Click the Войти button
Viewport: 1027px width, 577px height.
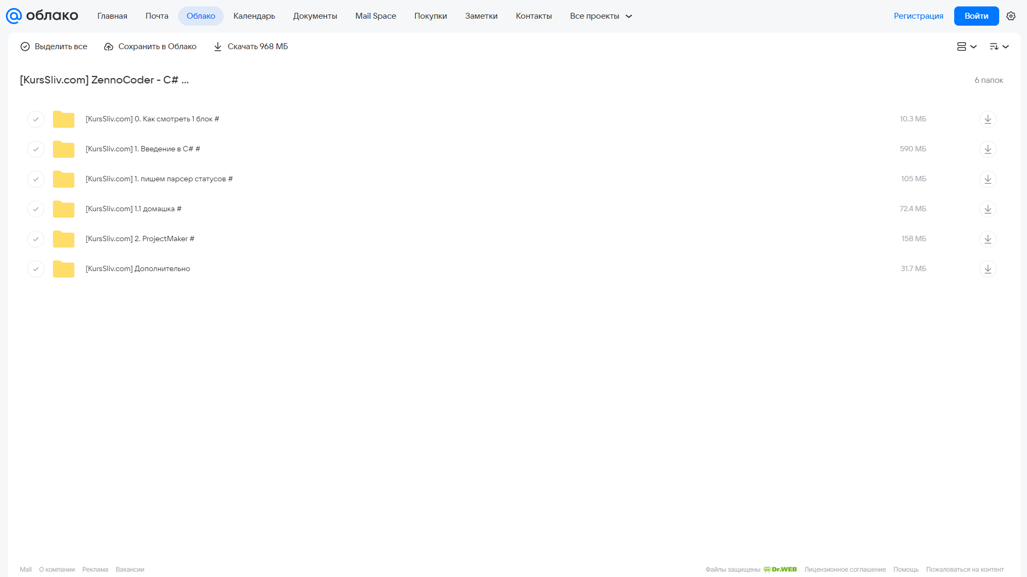coord(976,16)
